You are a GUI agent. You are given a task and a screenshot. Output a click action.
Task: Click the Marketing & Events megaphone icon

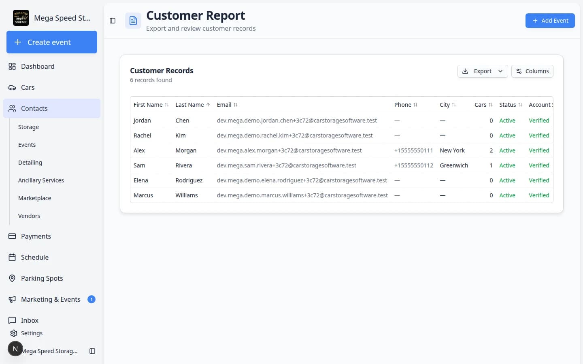pyautogui.click(x=12, y=299)
